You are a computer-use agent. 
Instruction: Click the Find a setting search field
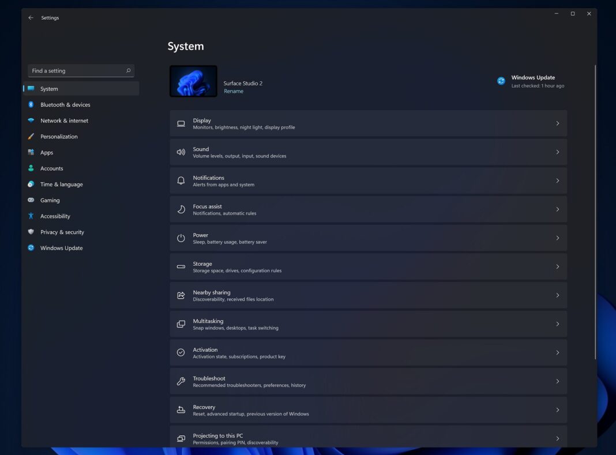[x=81, y=70]
